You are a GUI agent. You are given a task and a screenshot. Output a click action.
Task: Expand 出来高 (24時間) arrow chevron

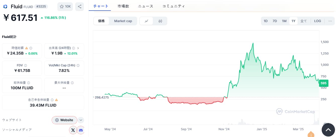coord(78,48)
